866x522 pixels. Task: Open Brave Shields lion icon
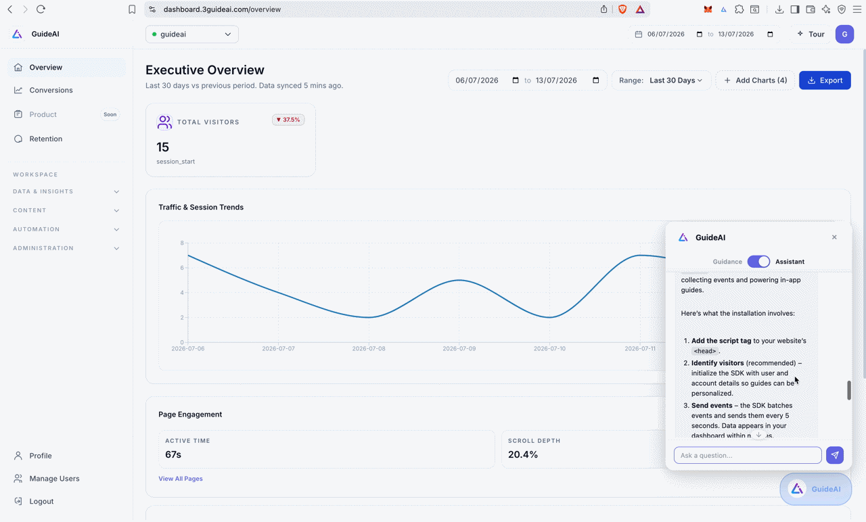point(622,9)
